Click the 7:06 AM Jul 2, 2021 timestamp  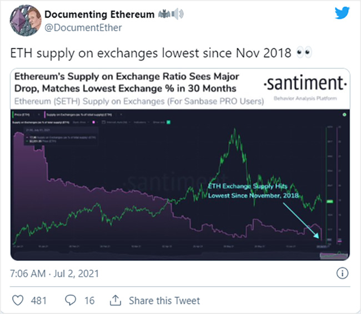point(54,274)
